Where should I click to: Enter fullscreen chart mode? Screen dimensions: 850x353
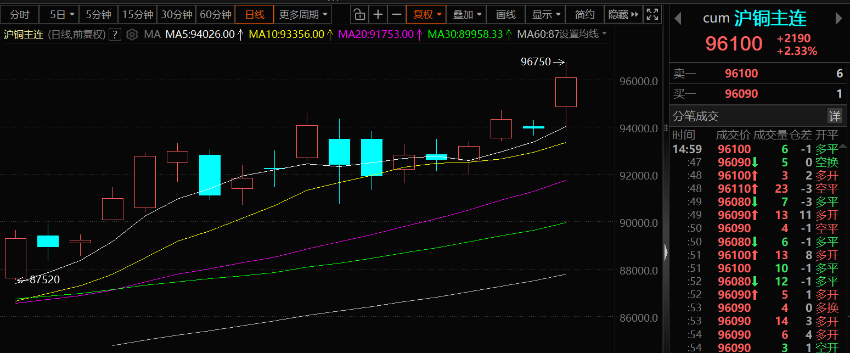point(652,14)
